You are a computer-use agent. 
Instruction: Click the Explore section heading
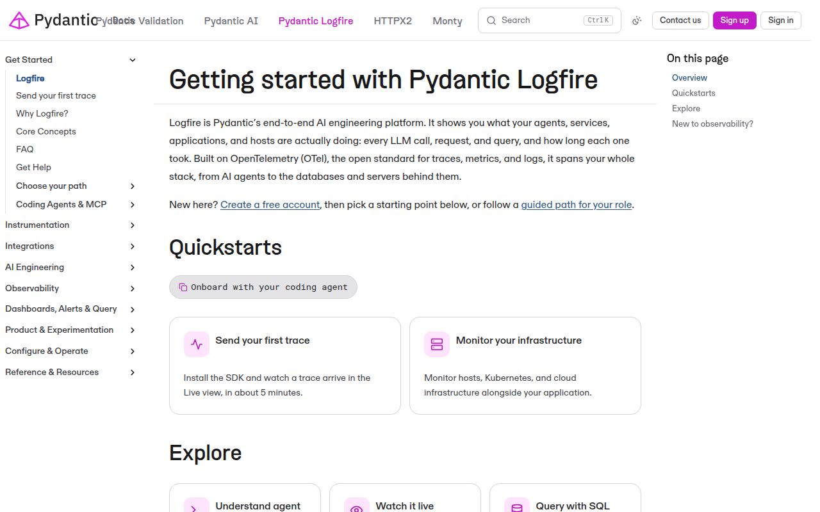coord(205,453)
